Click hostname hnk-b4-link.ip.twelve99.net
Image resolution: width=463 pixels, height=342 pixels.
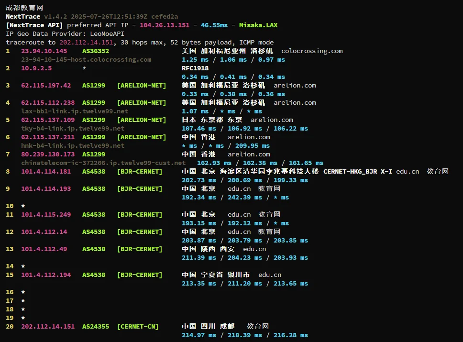pos(73,146)
